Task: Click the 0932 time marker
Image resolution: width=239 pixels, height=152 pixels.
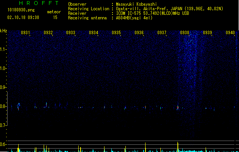Action: 48,33
